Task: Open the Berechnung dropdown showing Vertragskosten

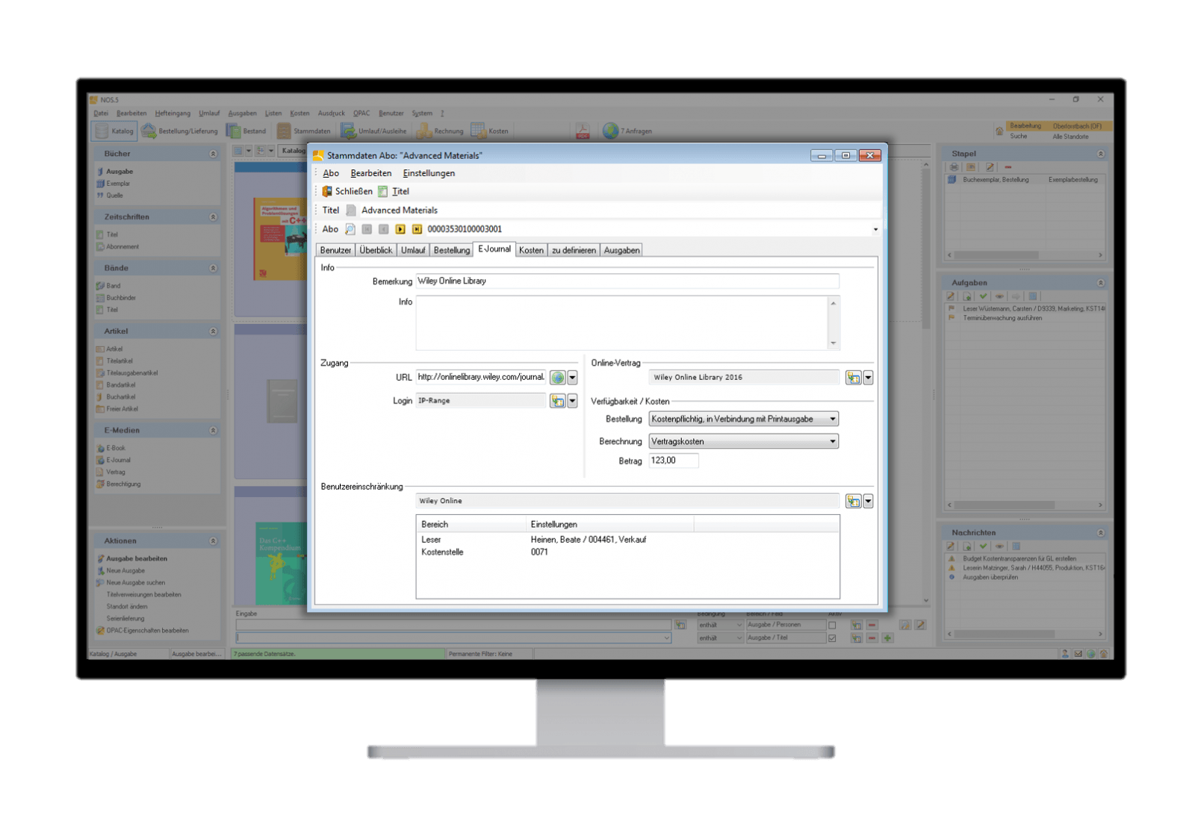Action: tap(743, 442)
